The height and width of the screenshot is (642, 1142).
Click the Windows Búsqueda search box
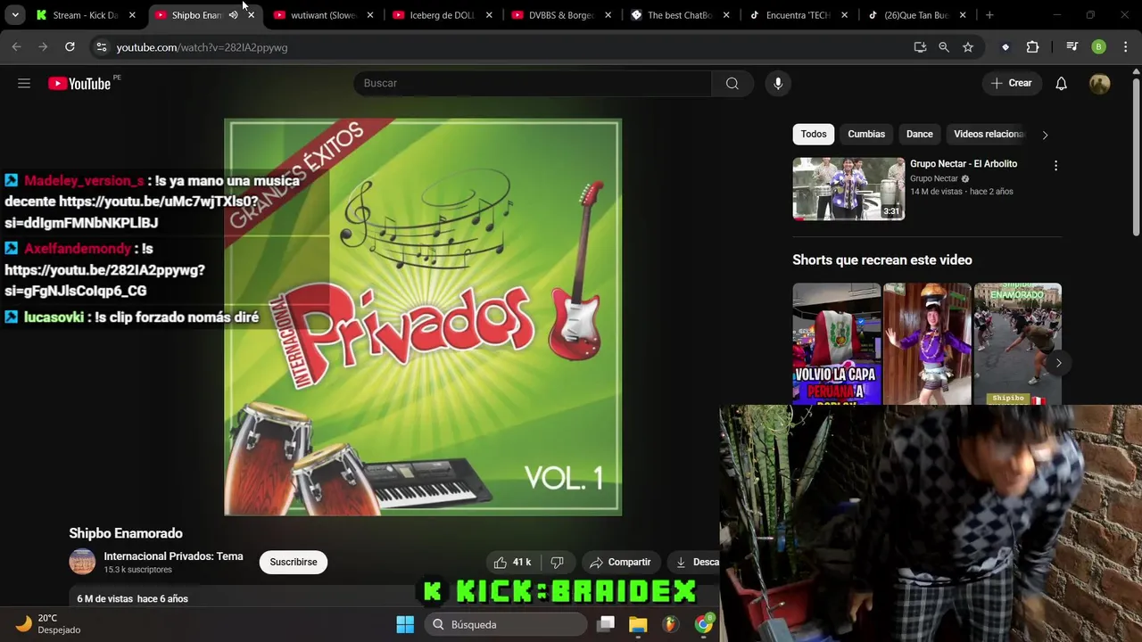[505, 624]
